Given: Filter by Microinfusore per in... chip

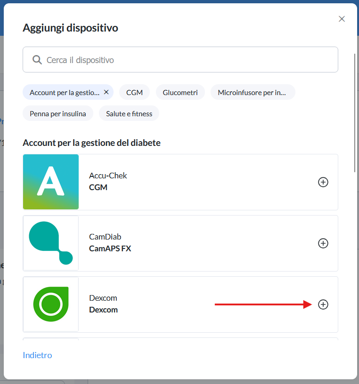Looking at the screenshot, I should (253, 92).
